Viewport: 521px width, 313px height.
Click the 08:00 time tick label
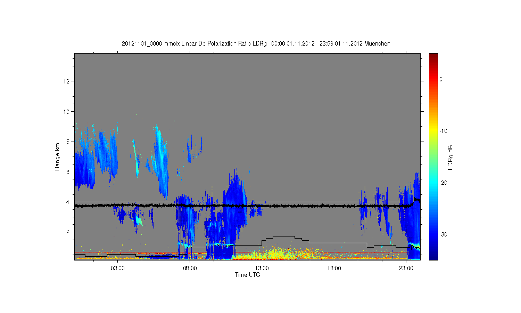190,268
